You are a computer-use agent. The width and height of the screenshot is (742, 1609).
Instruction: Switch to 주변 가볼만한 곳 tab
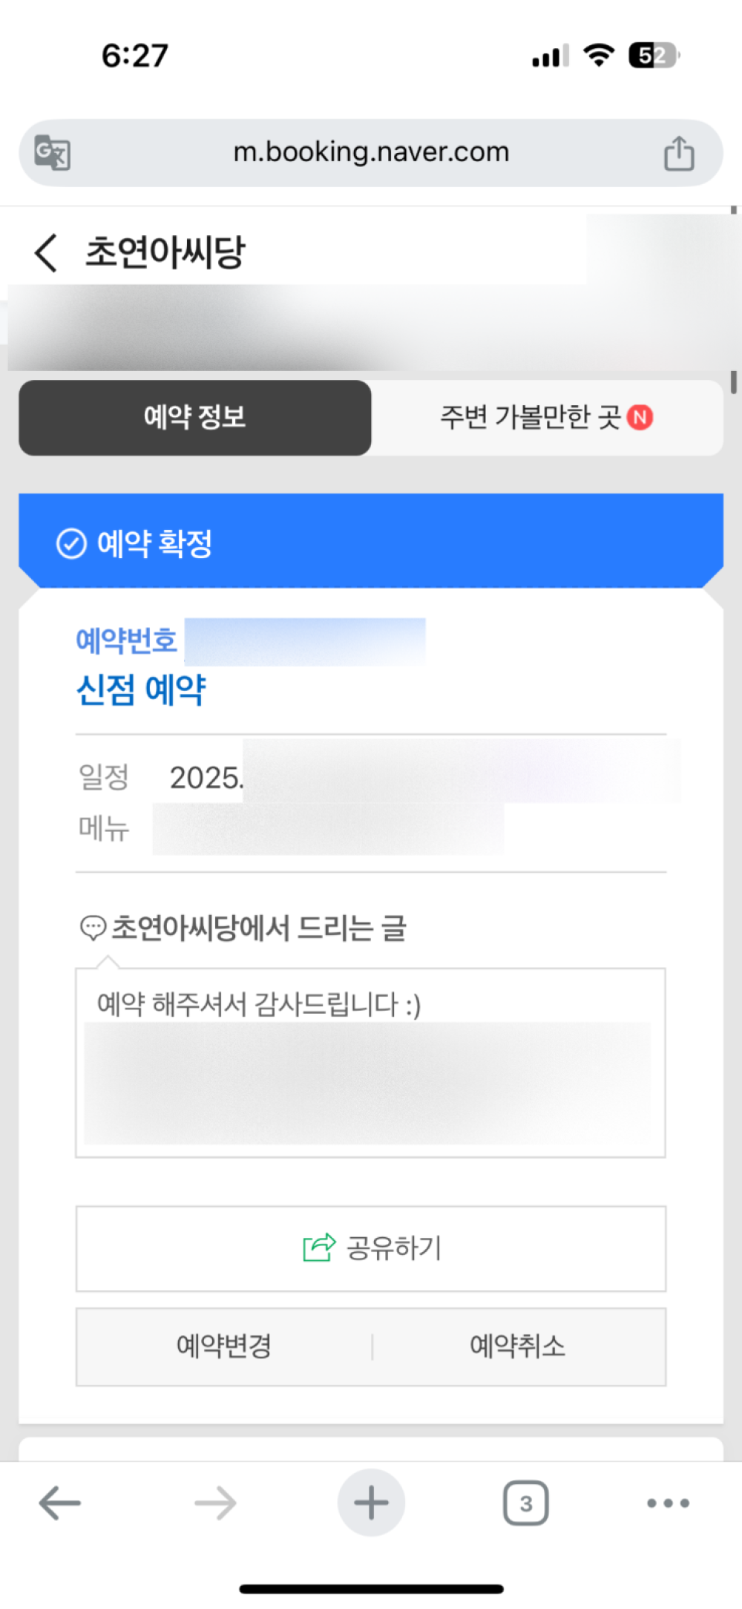547,418
